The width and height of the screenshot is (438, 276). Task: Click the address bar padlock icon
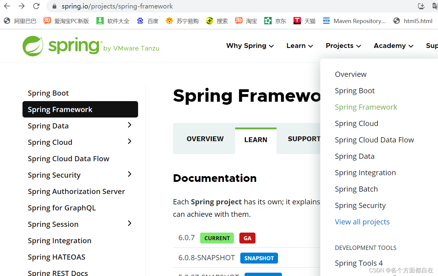click(54, 6)
